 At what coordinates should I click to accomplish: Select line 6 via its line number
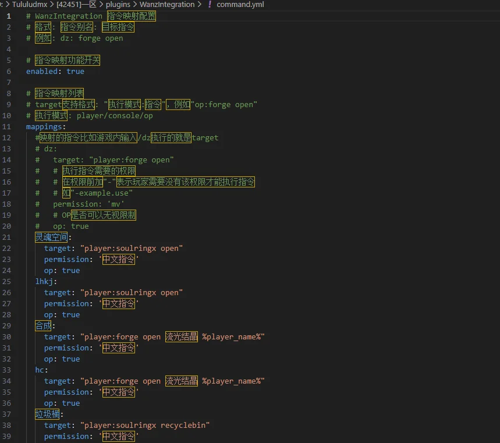click(9, 72)
